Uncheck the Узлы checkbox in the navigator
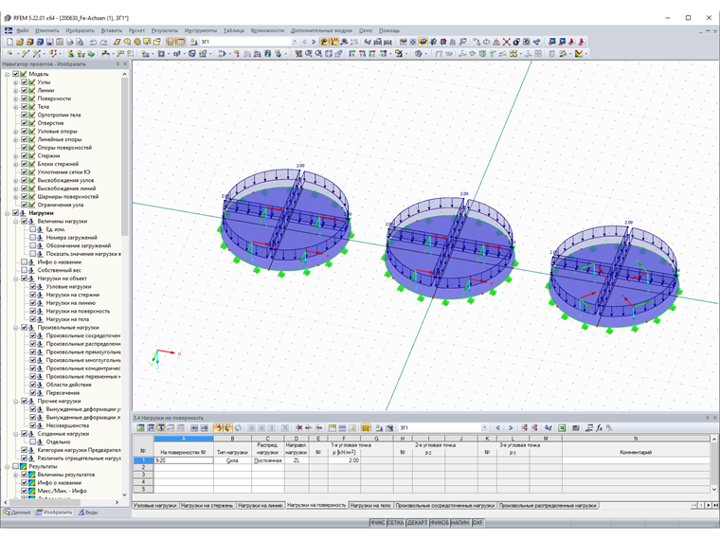 click(x=25, y=82)
